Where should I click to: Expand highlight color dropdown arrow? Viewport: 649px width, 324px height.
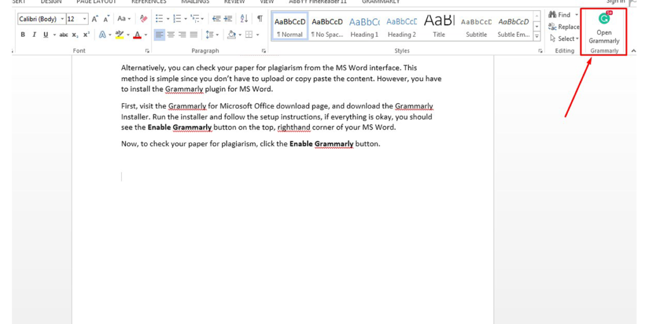[128, 35]
